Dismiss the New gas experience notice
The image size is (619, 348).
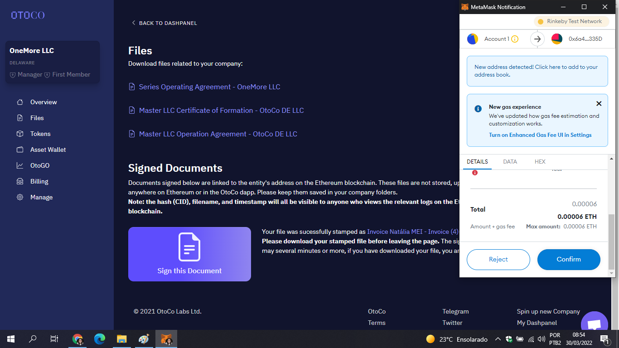pyautogui.click(x=599, y=104)
